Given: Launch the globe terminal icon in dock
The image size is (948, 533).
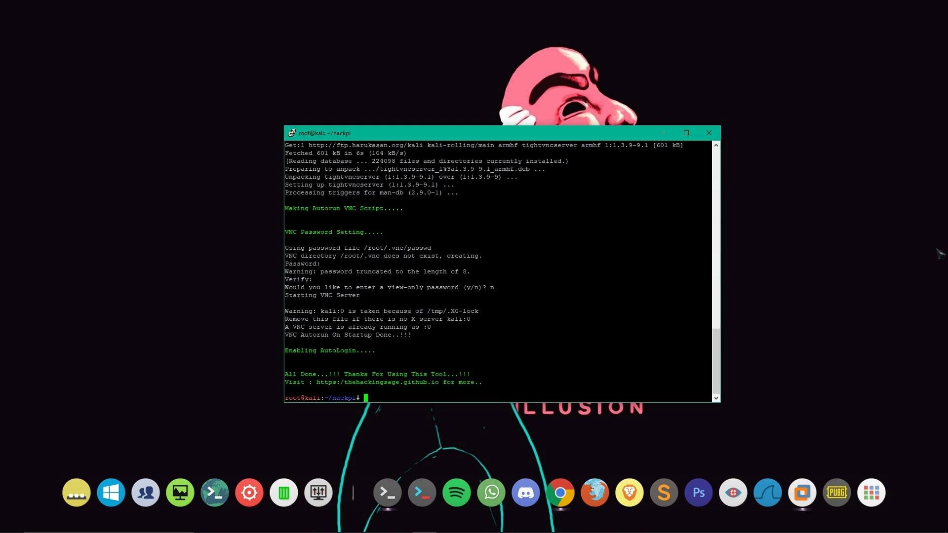Looking at the screenshot, I should click(x=215, y=493).
